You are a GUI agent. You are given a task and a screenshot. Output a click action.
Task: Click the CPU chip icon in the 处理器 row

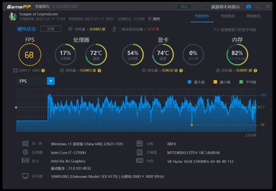(25, 152)
